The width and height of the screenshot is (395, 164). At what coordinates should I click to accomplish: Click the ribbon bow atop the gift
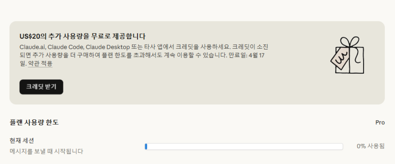tap(350, 42)
